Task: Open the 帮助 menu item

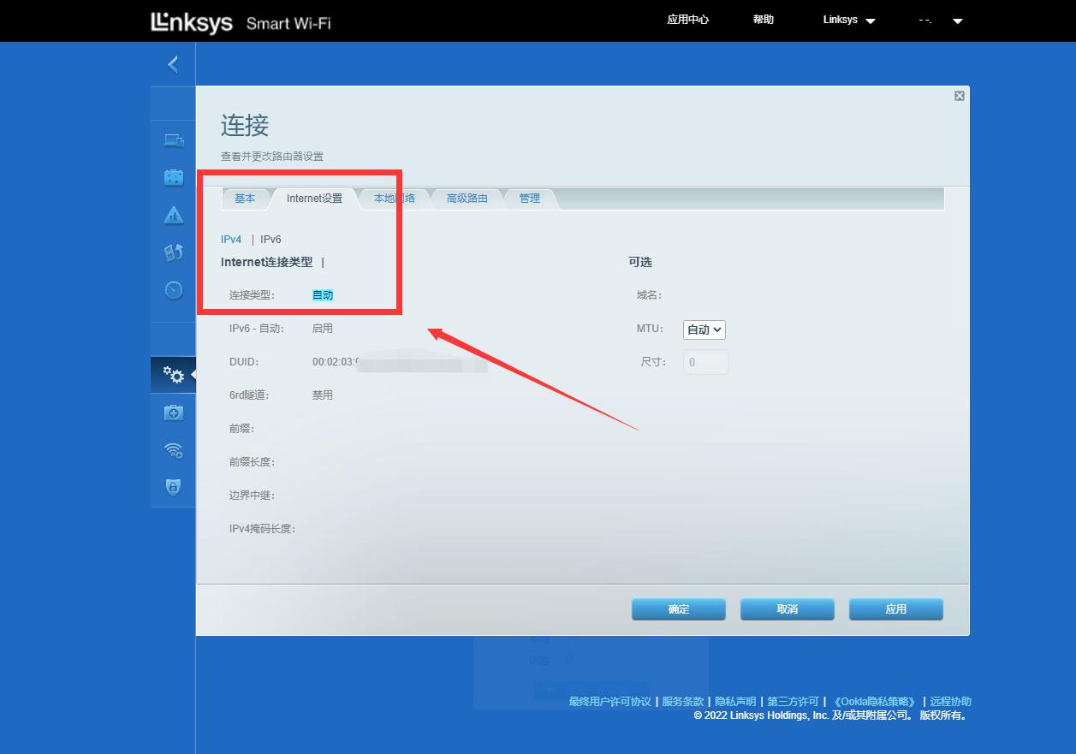Action: coord(763,19)
